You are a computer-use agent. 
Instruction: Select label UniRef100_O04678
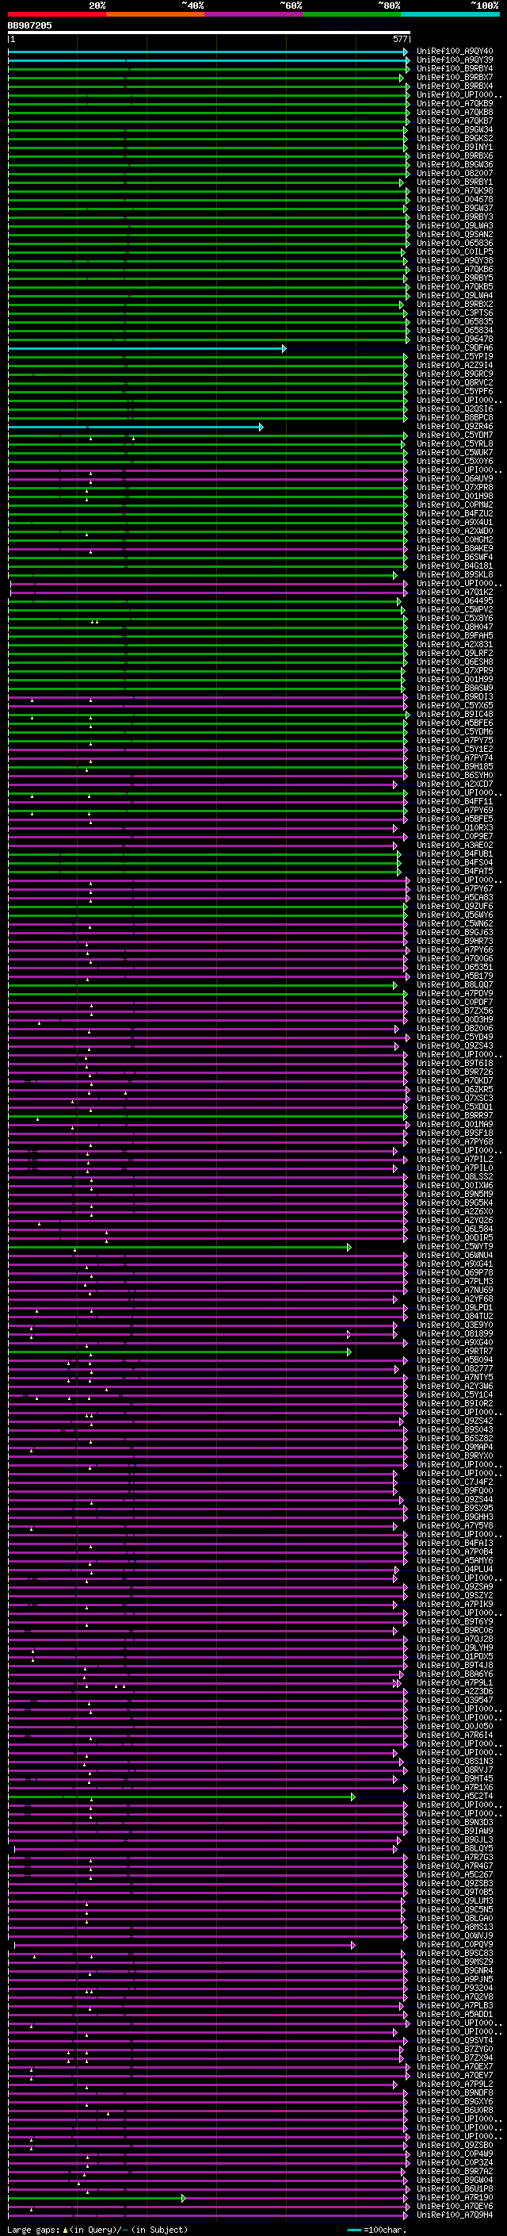(455, 200)
